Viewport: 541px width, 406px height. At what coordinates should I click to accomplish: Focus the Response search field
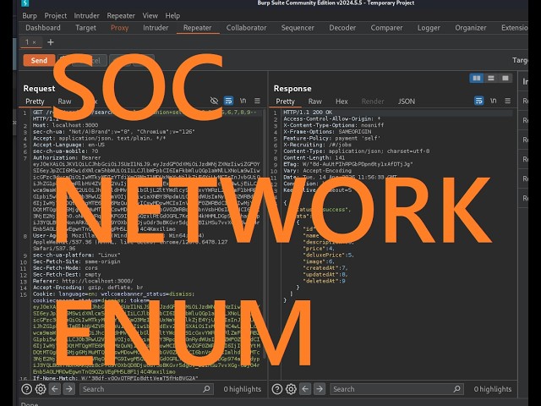(x=396, y=389)
